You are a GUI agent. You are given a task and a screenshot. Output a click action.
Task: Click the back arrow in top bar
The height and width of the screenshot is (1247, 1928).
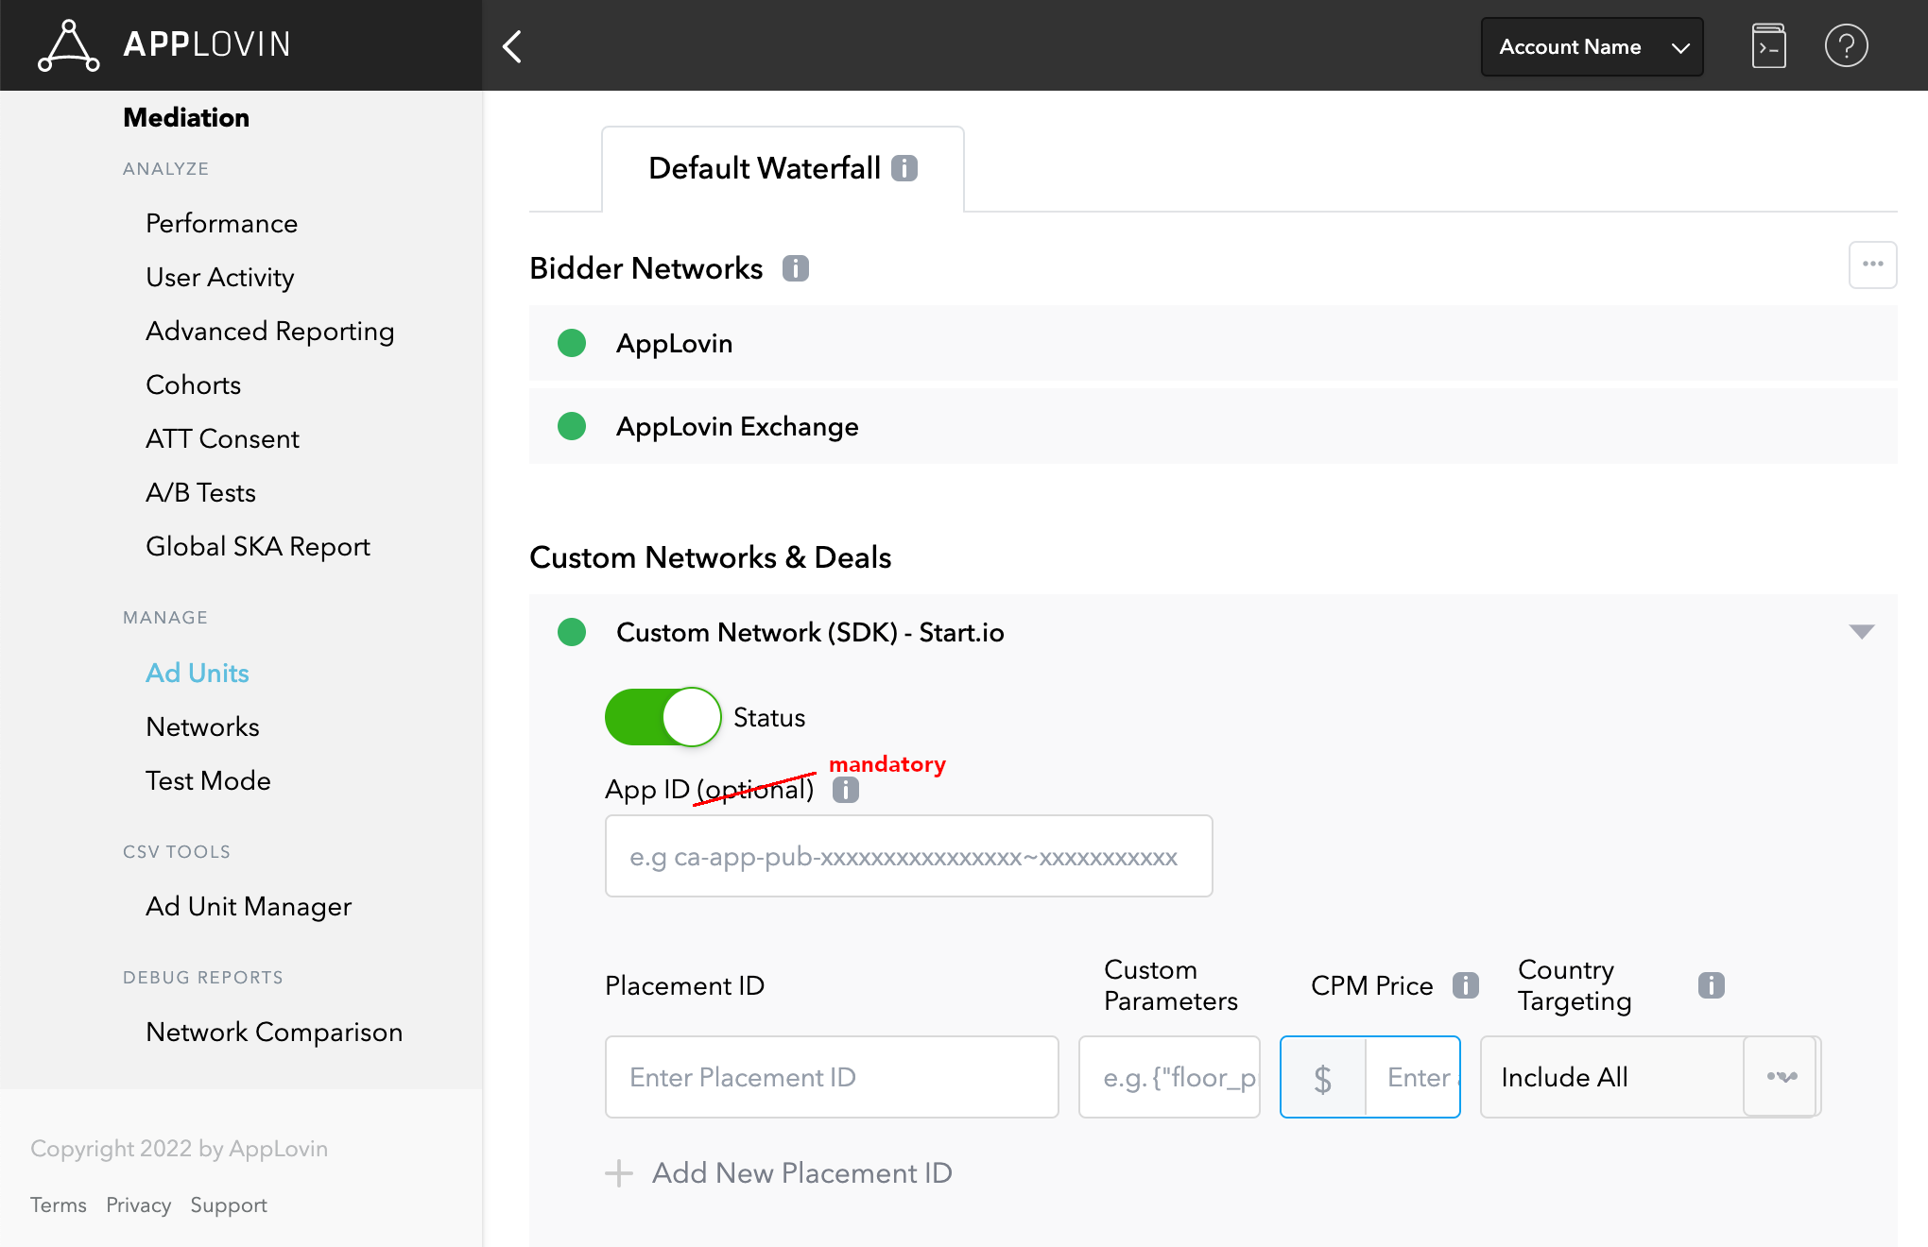pyautogui.click(x=512, y=46)
